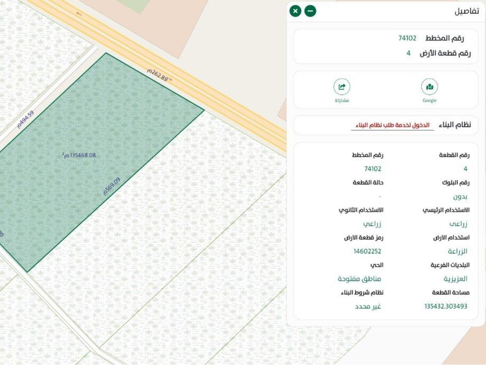Click district value مناطق مفتوحة
This screenshot has width=486, height=365.
[x=359, y=279]
